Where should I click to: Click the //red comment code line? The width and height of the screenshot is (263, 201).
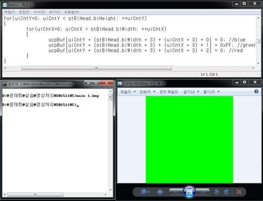[x=146, y=51]
